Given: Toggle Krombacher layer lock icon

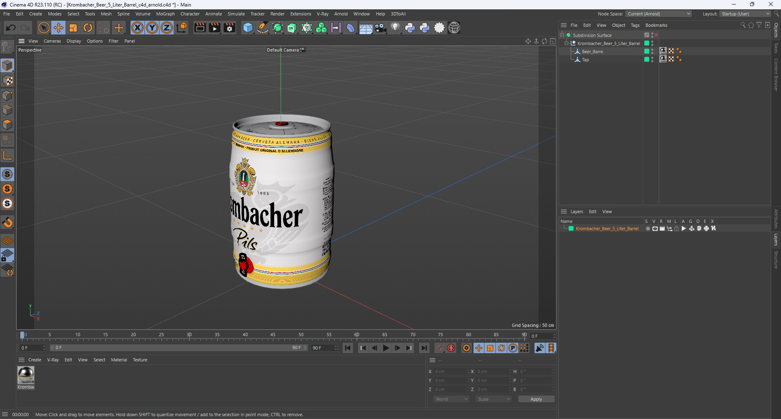Looking at the screenshot, I should (x=676, y=229).
